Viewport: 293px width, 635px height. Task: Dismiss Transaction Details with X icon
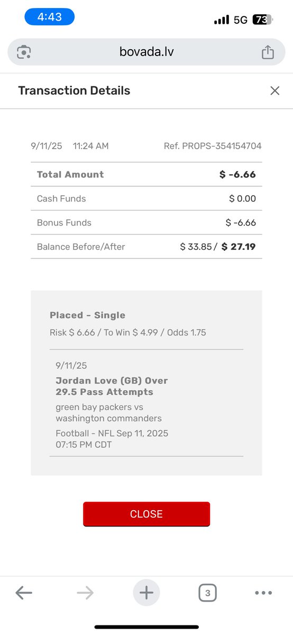pos(274,90)
